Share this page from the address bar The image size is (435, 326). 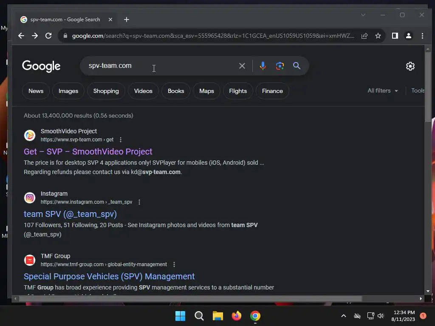point(364,36)
